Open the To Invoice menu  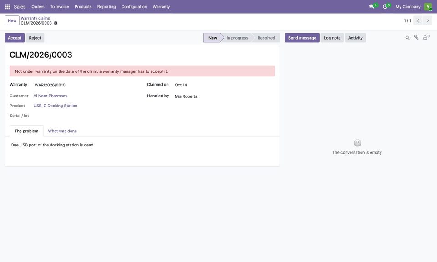(59, 7)
